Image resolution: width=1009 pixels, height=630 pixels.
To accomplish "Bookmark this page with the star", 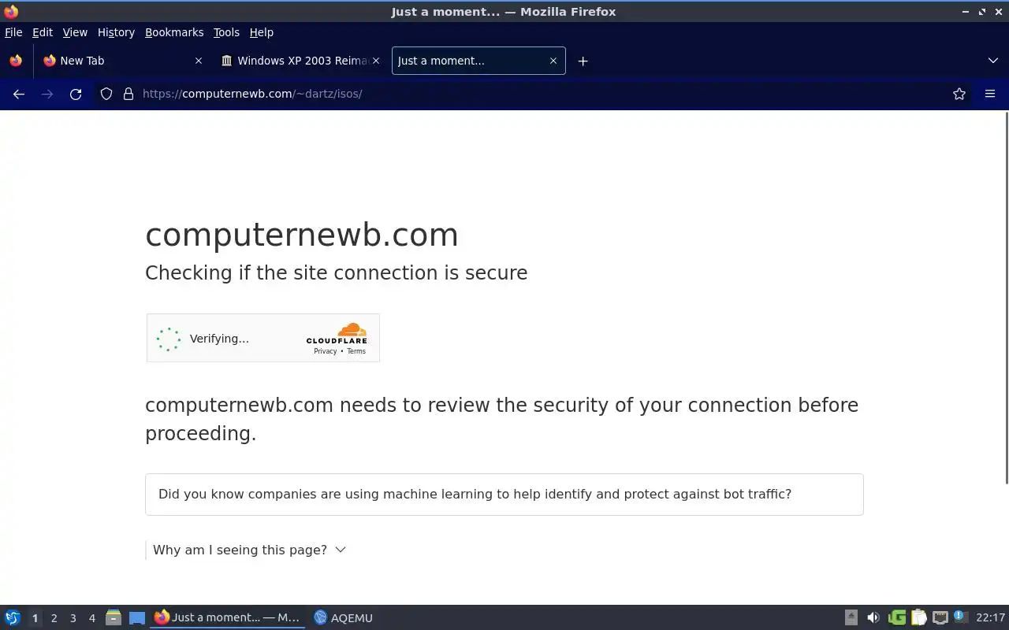I will [959, 94].
